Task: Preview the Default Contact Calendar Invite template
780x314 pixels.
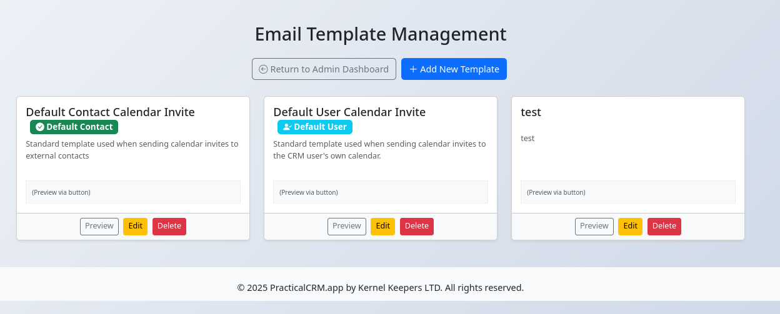Action: coord(99,227)
